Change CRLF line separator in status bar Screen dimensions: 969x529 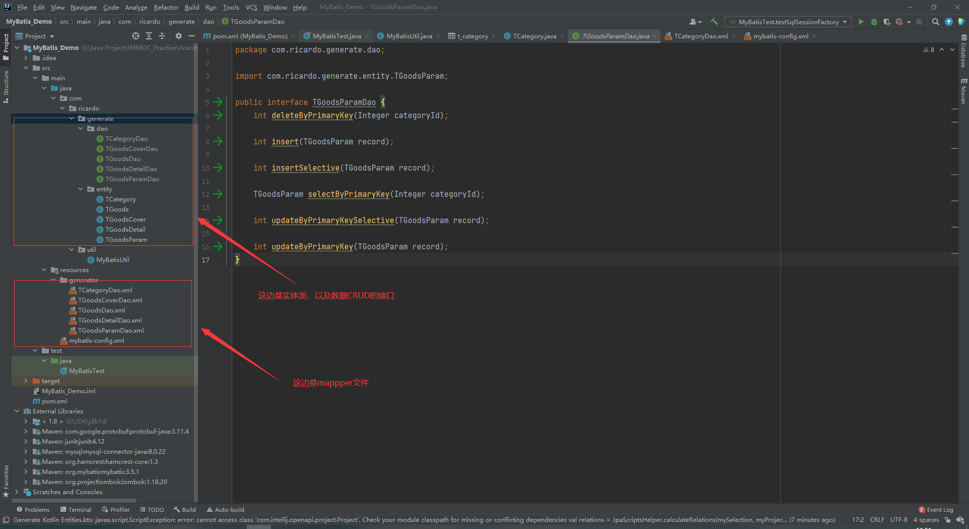pos(877,520)
